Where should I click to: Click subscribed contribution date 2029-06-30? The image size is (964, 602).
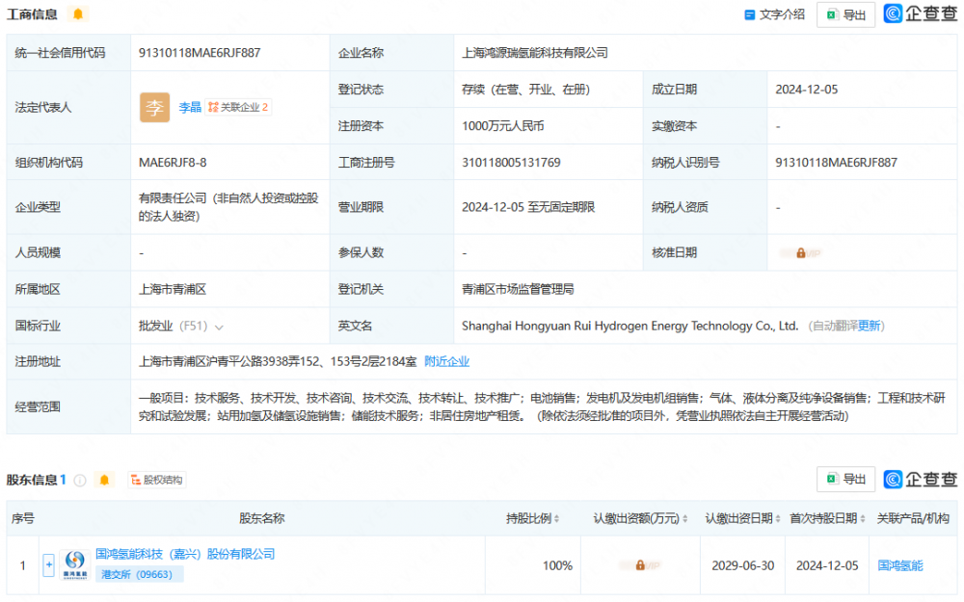pyautogui.click(x=742, y=565)
